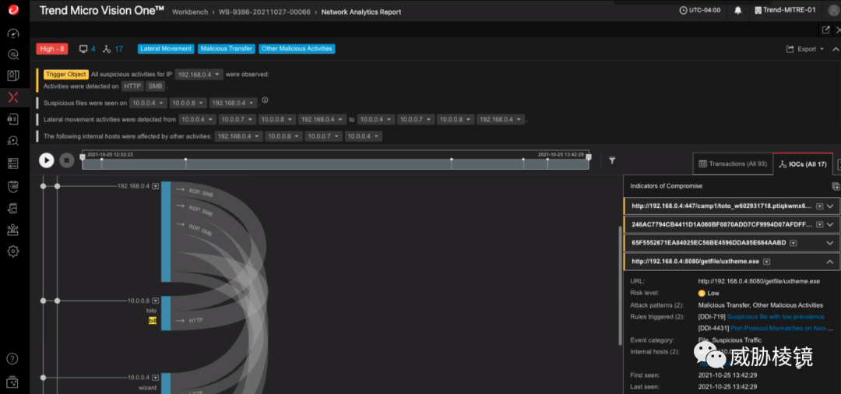Open the lock-and-document icon in sidebar

pos(13,118)
